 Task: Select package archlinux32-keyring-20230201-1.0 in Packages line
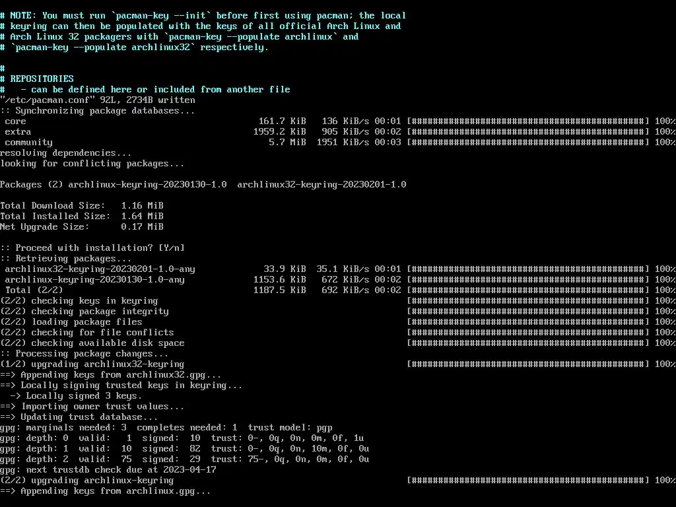(321, 185)
